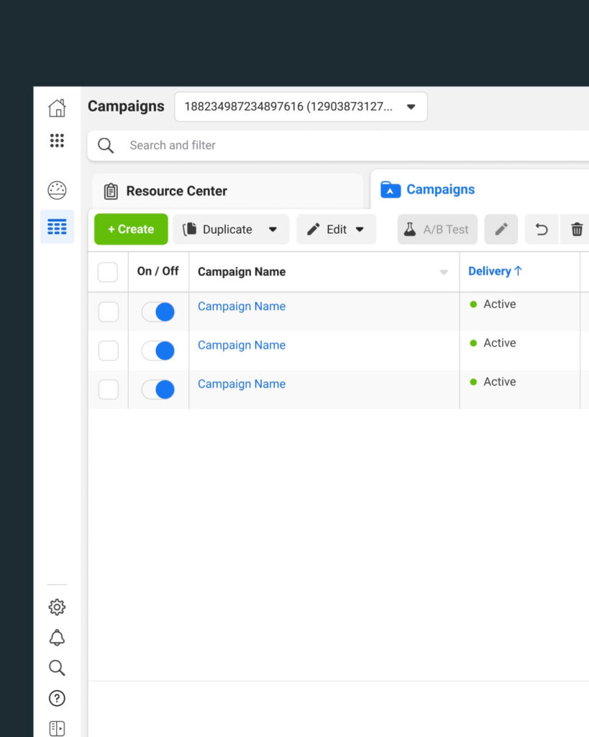Click Search and filter field
Image resolution: width=589 pixels, height=737 pixels.
338,145
